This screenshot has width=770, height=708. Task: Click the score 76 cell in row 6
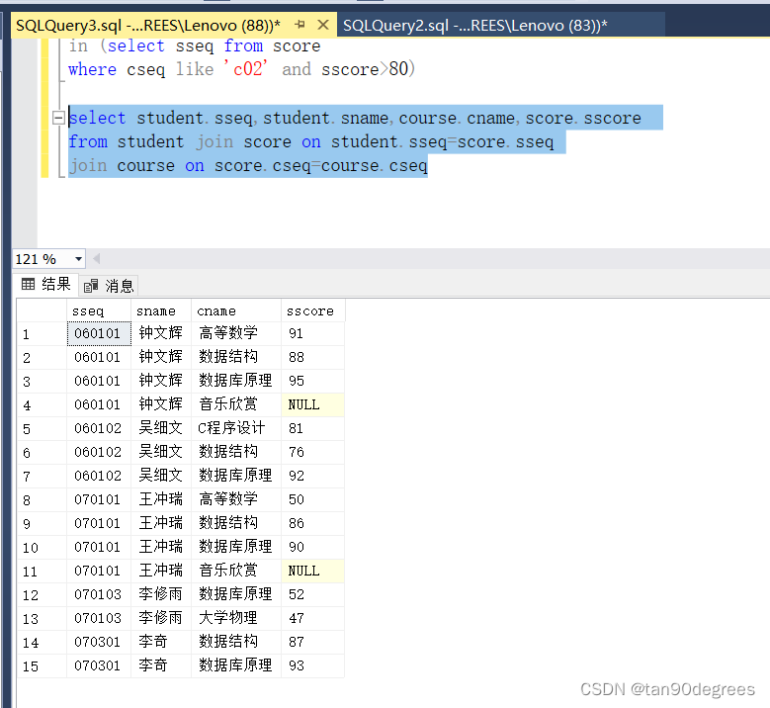click(x=312, y=452)
